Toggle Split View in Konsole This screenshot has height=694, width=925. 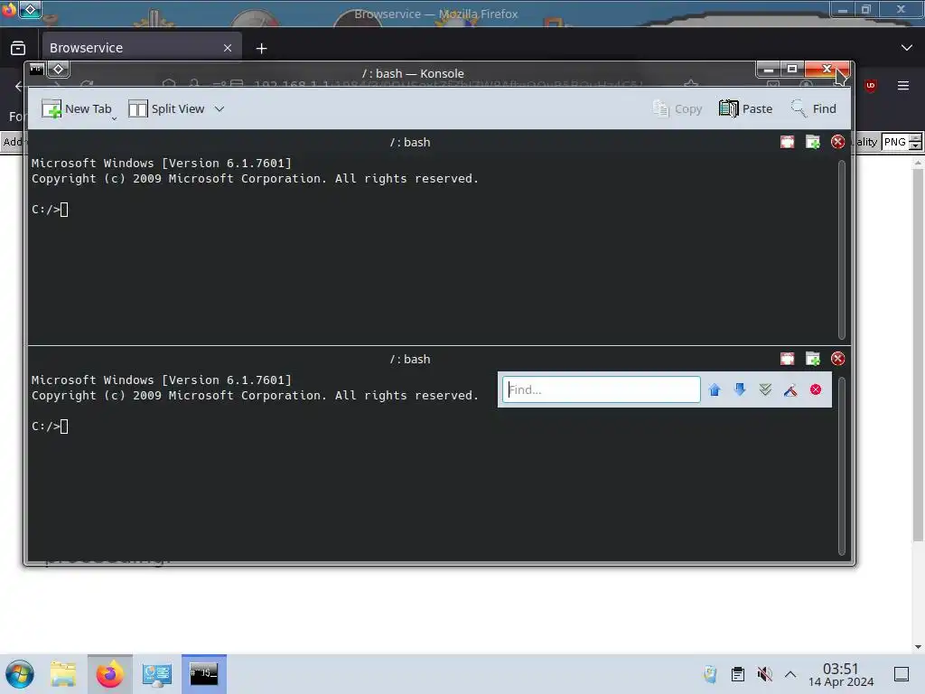[166, 108]
